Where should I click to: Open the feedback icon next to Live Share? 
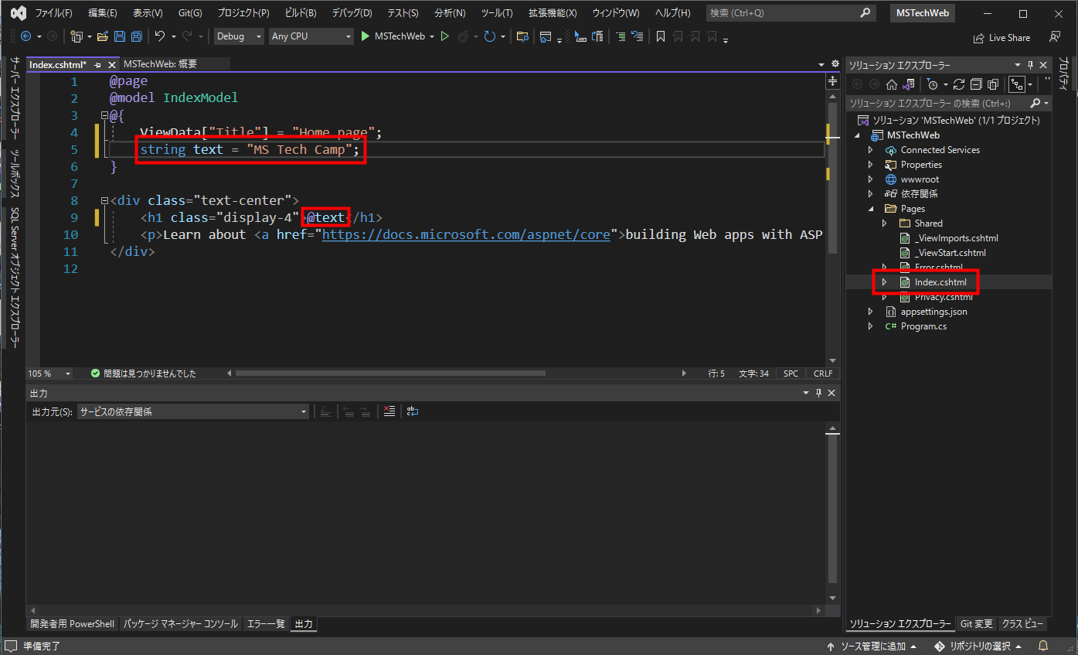pyautogui.click(x=1055, y=36)
